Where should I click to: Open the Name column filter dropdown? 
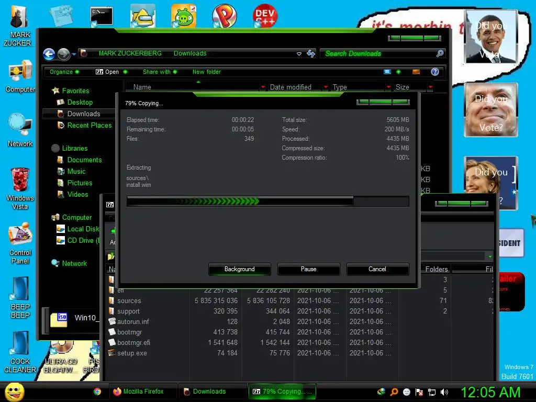[x=263, y=87]
